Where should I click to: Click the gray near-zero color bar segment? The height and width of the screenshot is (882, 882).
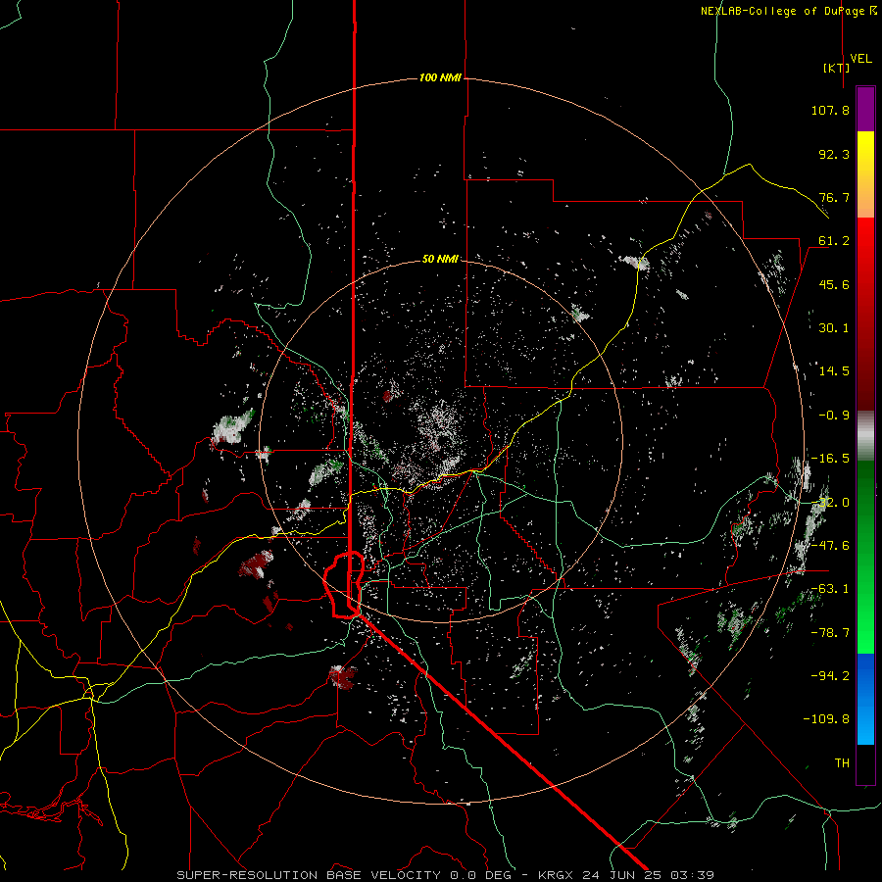(865, 436)
